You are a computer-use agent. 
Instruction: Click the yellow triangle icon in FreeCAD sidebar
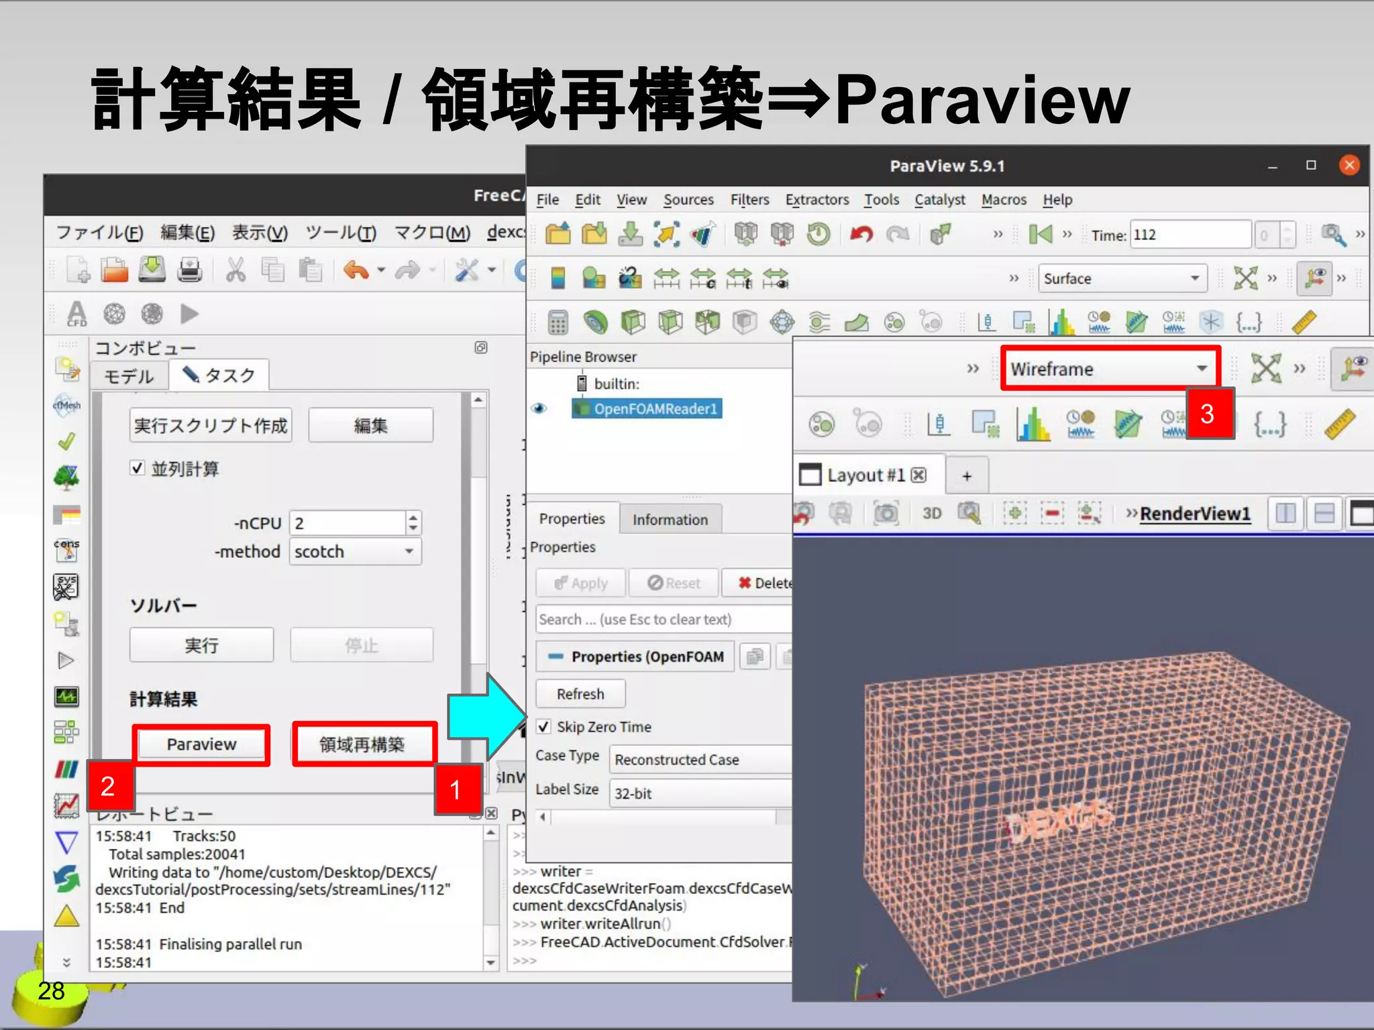coord(66,915)
